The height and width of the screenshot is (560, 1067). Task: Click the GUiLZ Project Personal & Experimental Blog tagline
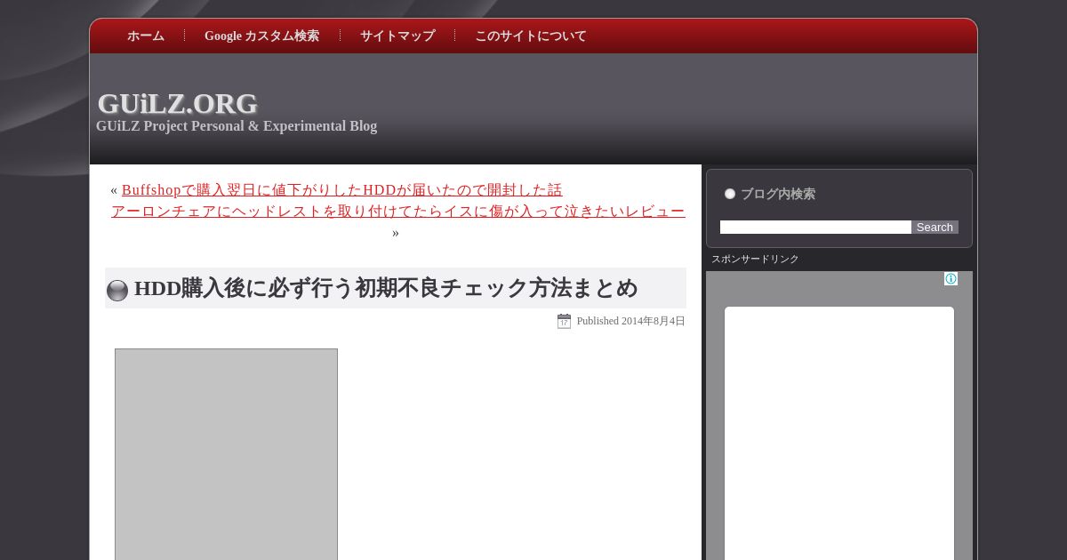[237, 126]
